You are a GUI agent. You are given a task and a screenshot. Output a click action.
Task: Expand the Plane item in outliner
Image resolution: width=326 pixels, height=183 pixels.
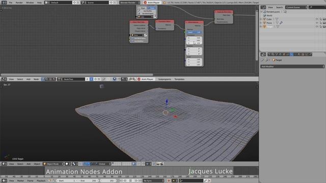pos(261,23)
